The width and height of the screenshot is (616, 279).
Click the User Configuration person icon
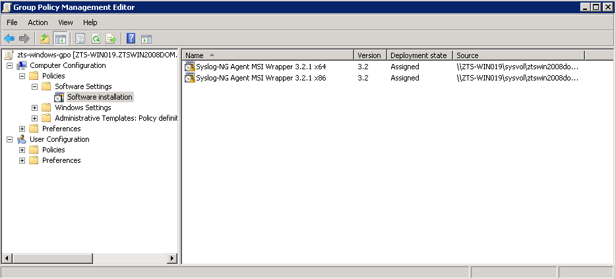pyautogui.click(x=22, y=140)
